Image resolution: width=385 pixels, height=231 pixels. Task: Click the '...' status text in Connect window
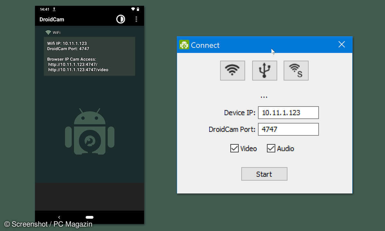(264, 97)
